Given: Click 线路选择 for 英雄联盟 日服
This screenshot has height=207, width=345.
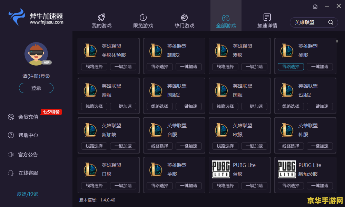Looking at the screenshot, I should point(94,186).
